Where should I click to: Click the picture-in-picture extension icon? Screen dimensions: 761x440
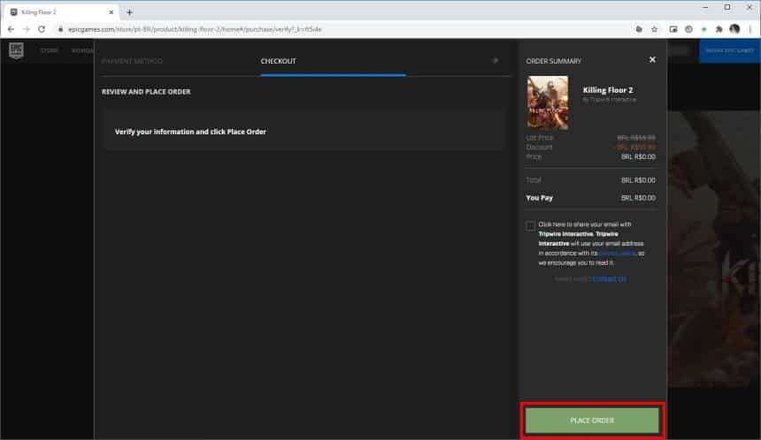pyautogui.click(x=673, y=29)
